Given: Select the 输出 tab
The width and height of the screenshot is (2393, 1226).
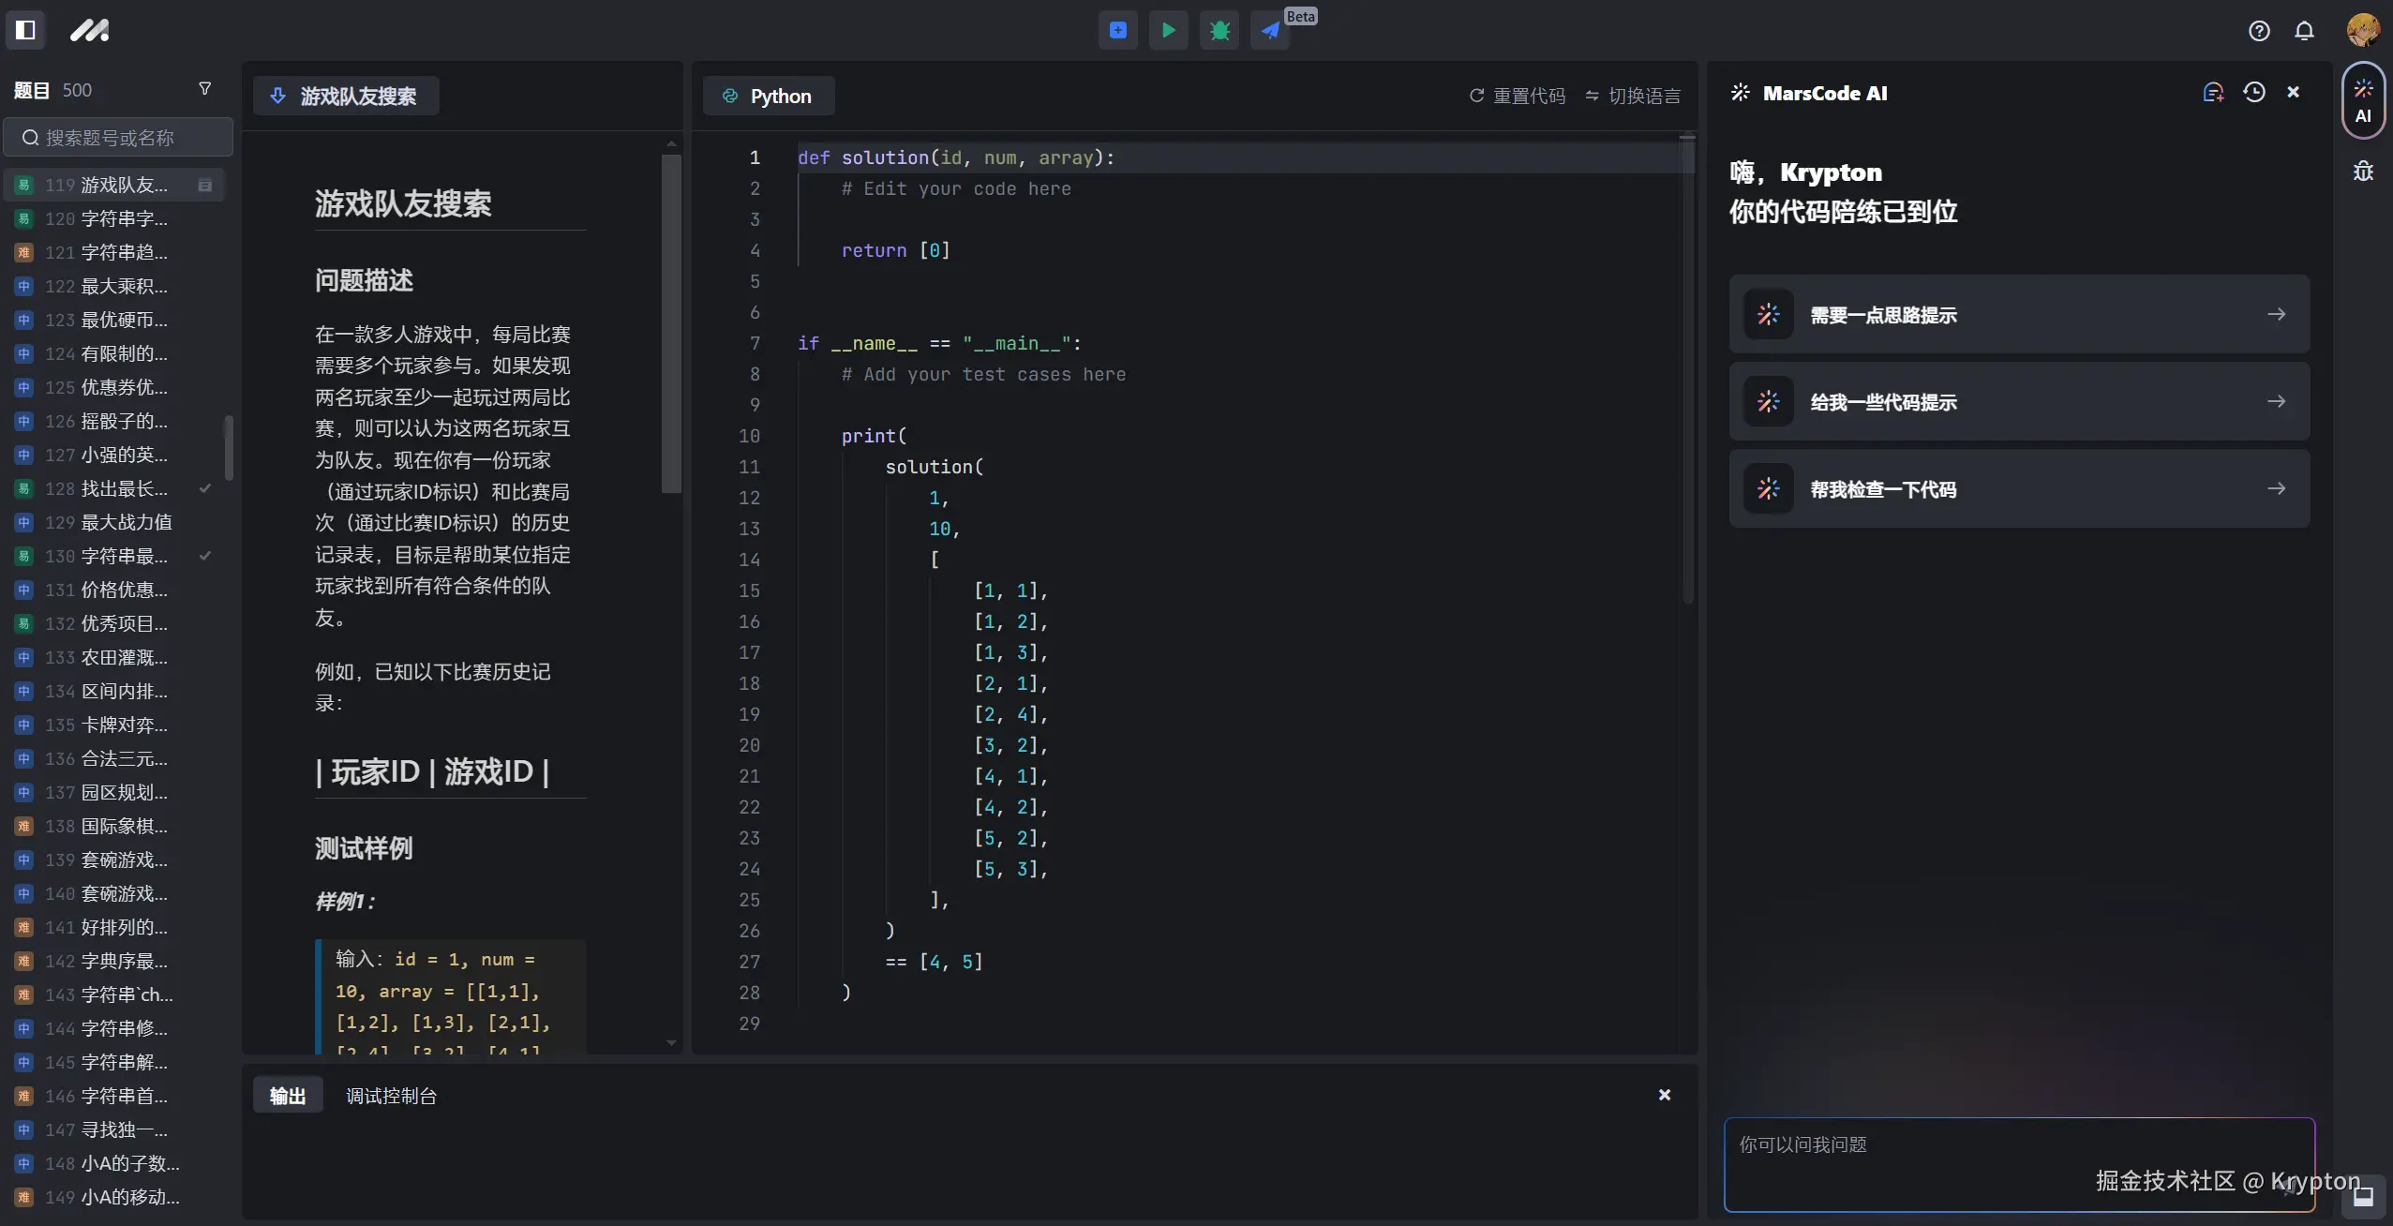Looking at the screenshot, I should tap(288, 1096).
